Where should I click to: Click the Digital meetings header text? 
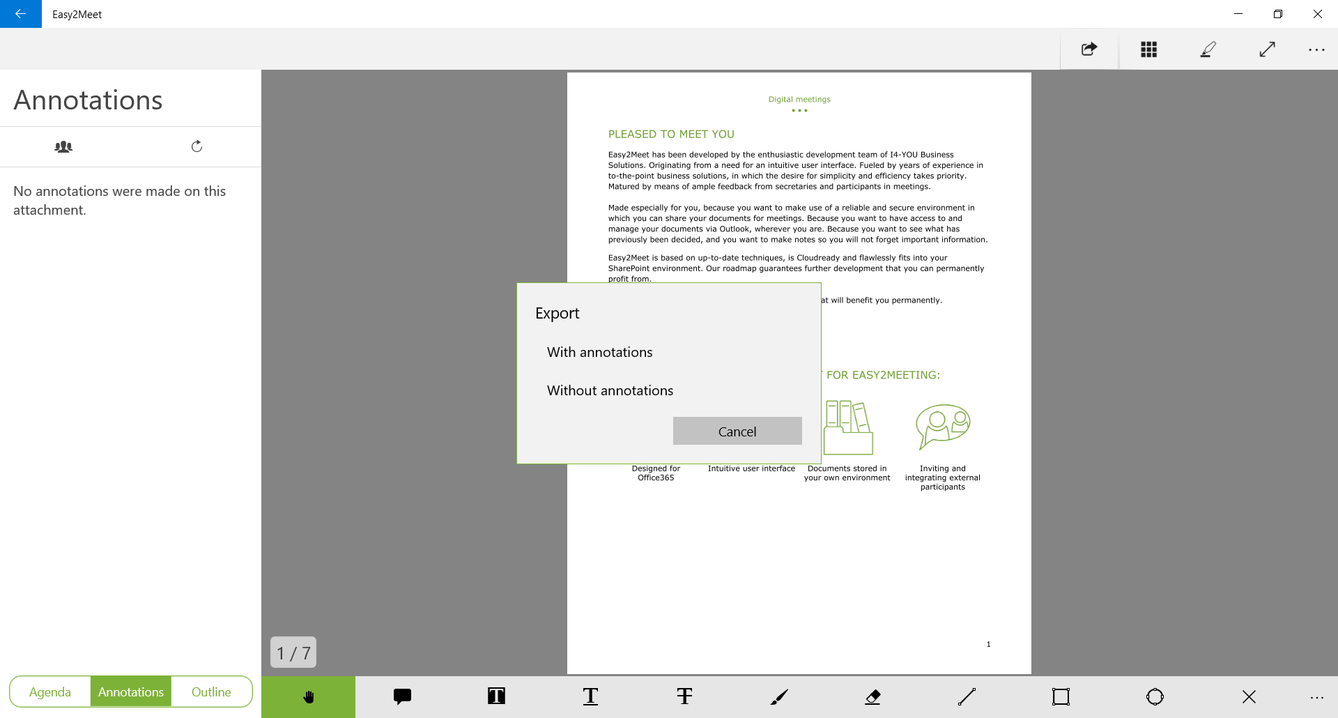[799, 99]
